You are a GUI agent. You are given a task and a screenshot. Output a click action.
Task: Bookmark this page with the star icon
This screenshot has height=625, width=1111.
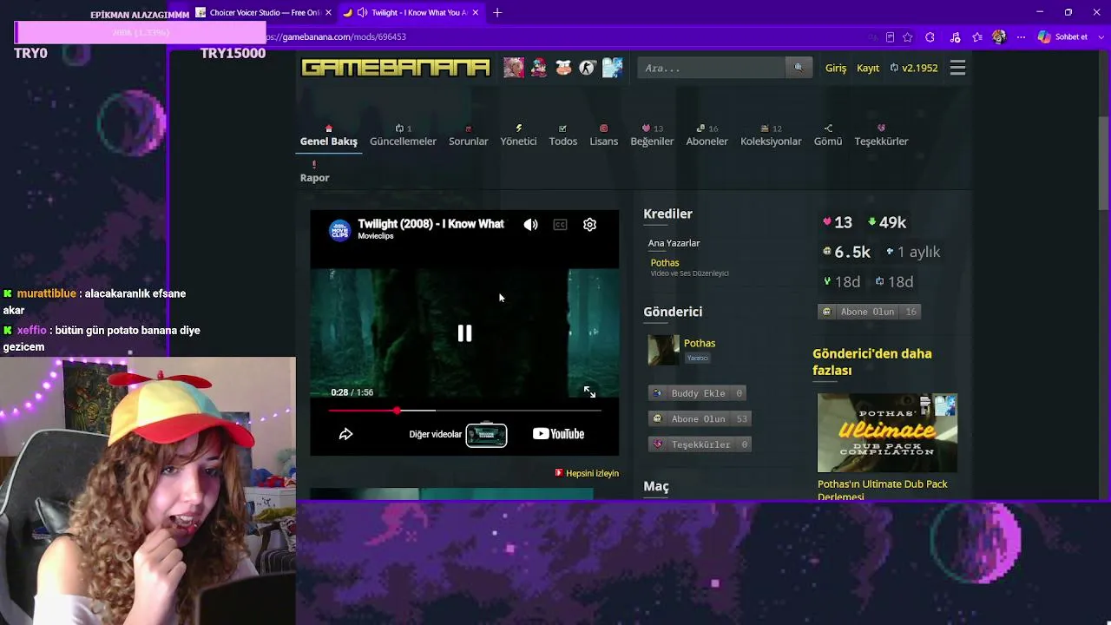907,37
